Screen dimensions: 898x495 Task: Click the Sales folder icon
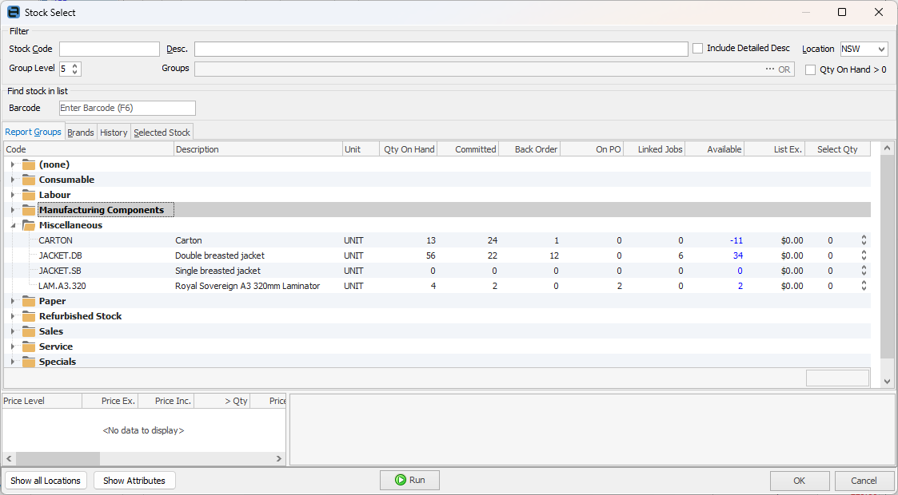pyautogui.click(x=28, y=331)
